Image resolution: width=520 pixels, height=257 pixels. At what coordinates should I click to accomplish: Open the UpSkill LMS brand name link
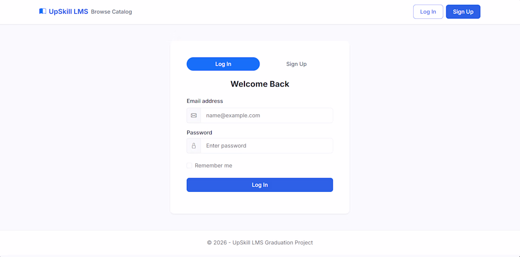(x=69, y=12)
